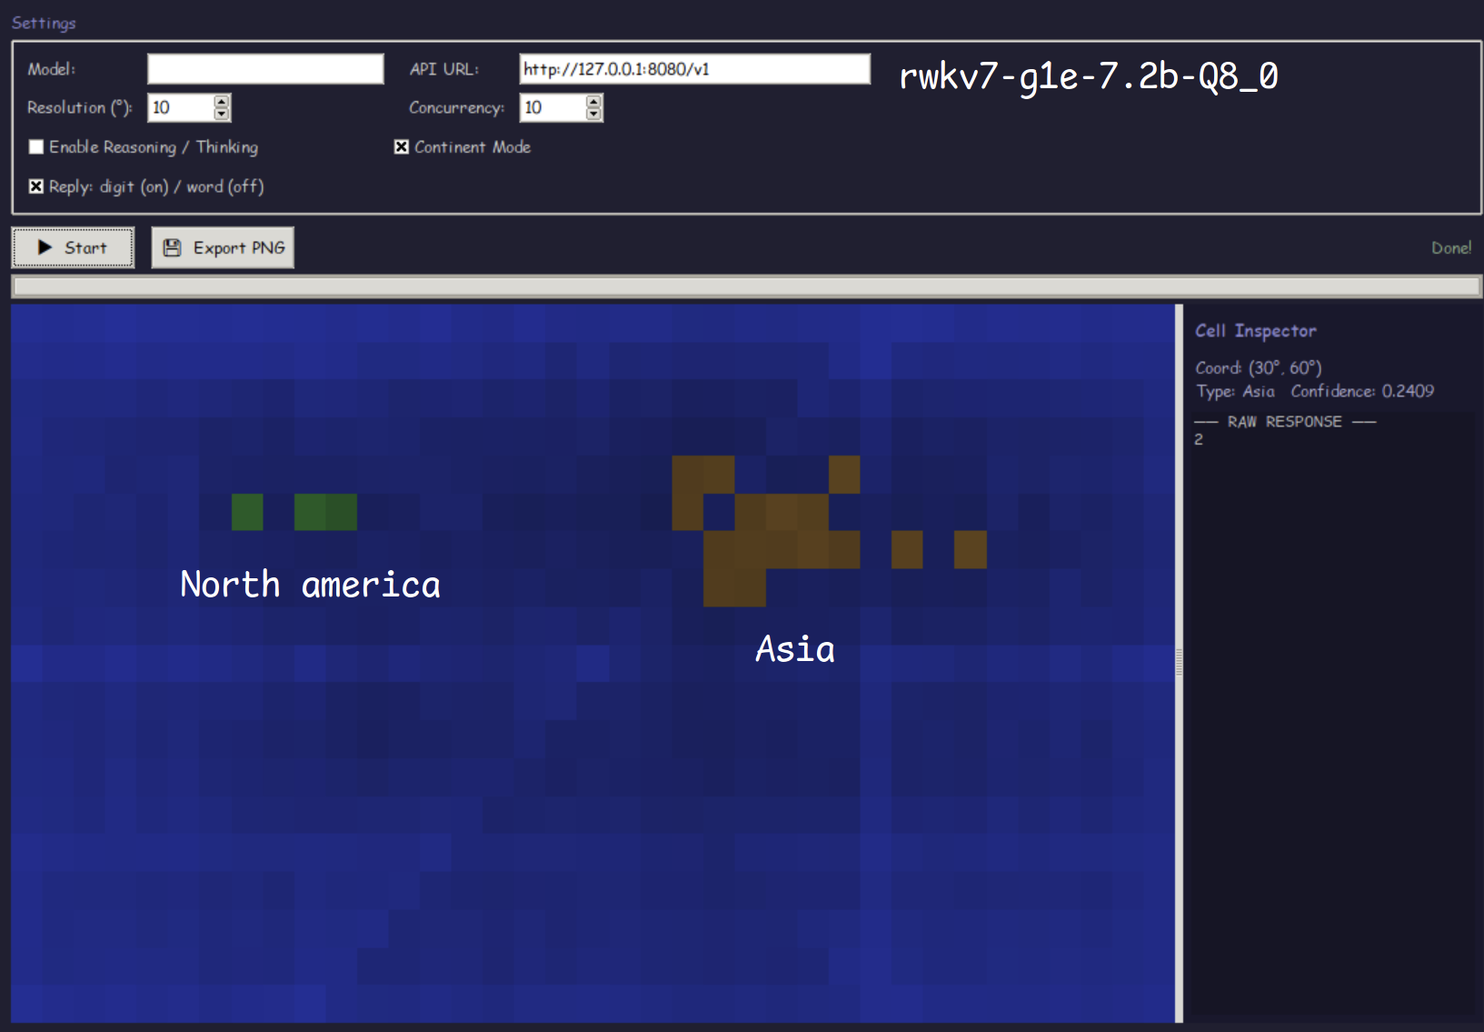Click the Resolution value field
The image size is (1484, 1032).
181,108
